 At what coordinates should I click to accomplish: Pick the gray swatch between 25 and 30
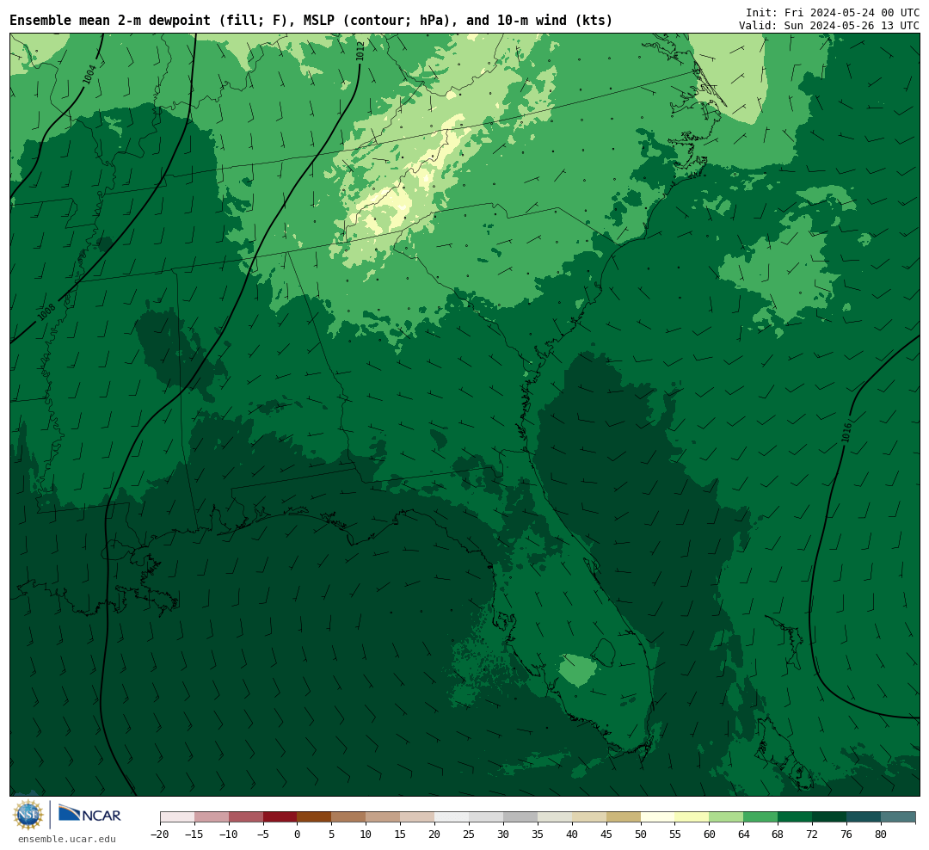[486, 817]
